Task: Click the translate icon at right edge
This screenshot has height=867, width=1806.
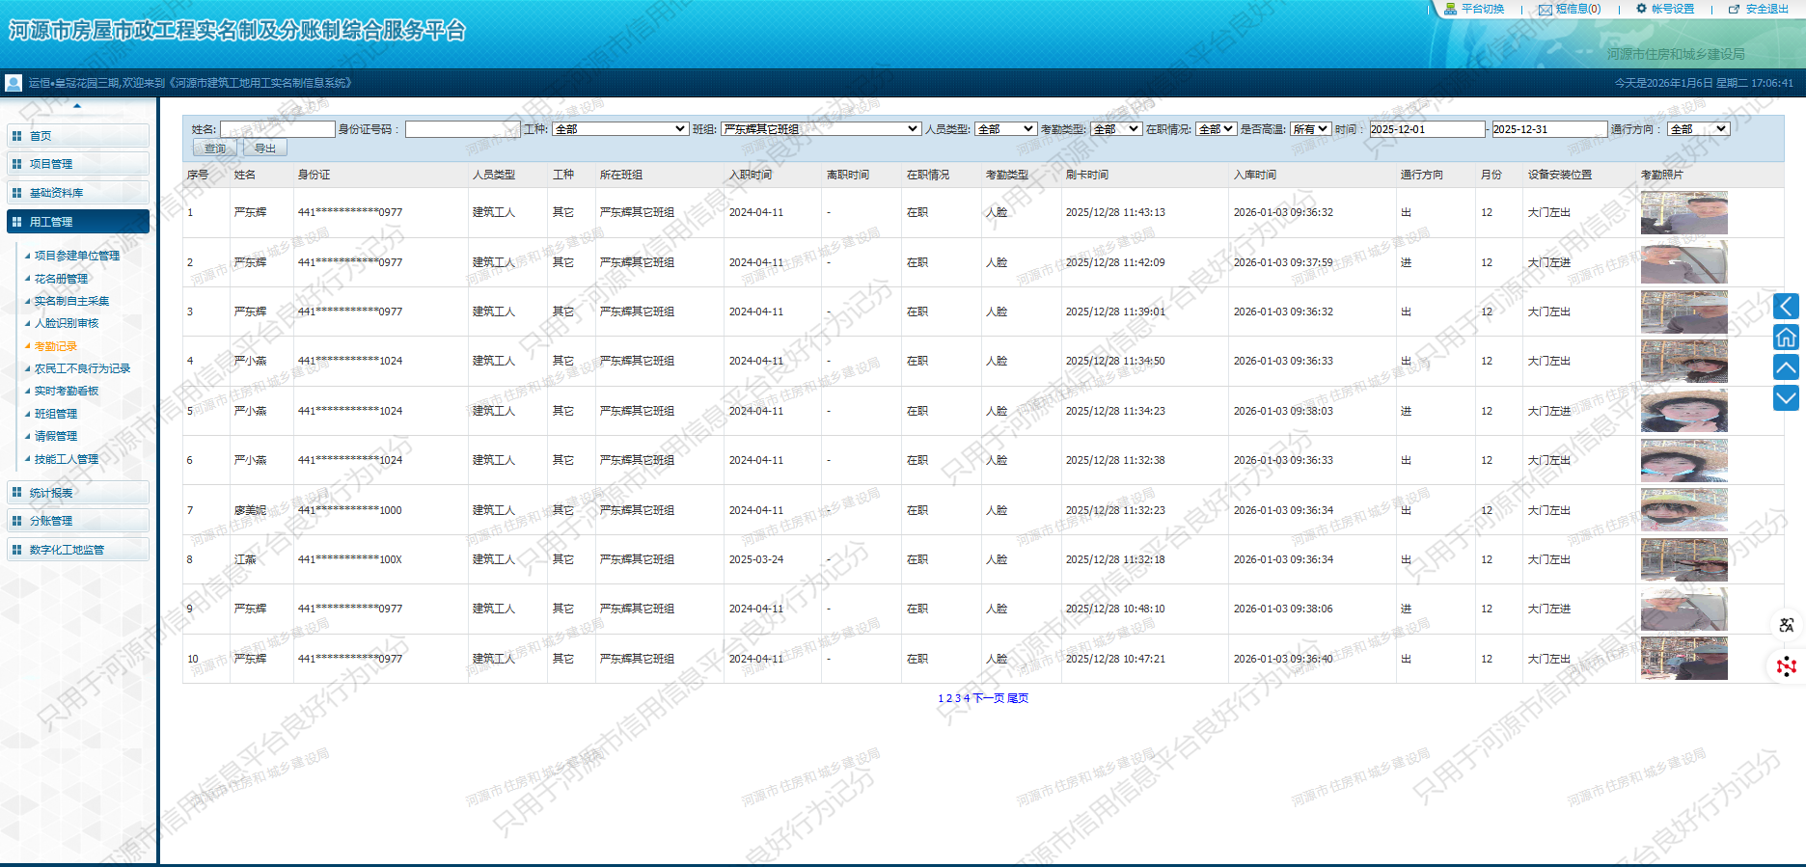Action: pyautogui.click(x=1787, y=625)
